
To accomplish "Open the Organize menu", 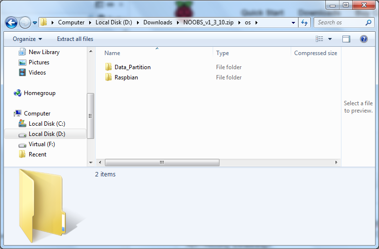I will (x=27, y=39).
